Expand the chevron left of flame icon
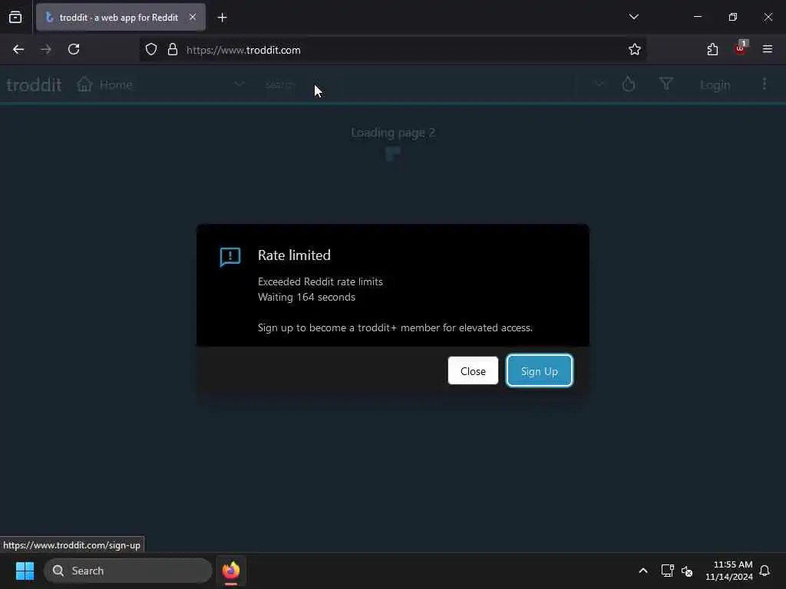 600,84
